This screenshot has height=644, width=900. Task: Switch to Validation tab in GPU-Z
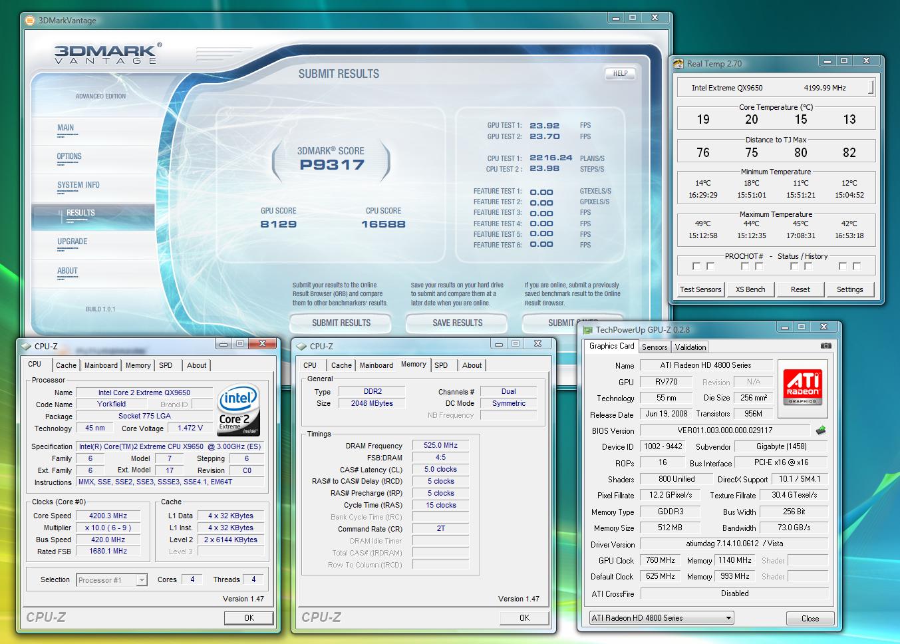(x=690, y=347)
